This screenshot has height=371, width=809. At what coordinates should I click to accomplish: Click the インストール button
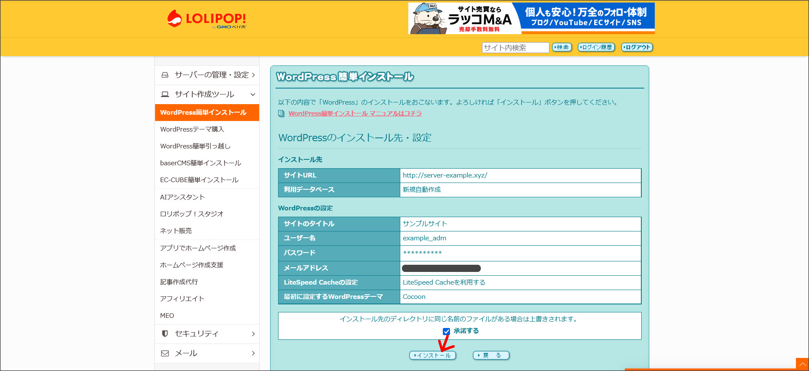click(433, 355)
